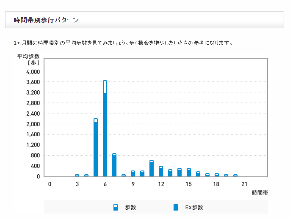The height and width of the screenshot is (219, 290).
Task: Select the tallest bar at hour 6
Action: [x=105, y=128]
